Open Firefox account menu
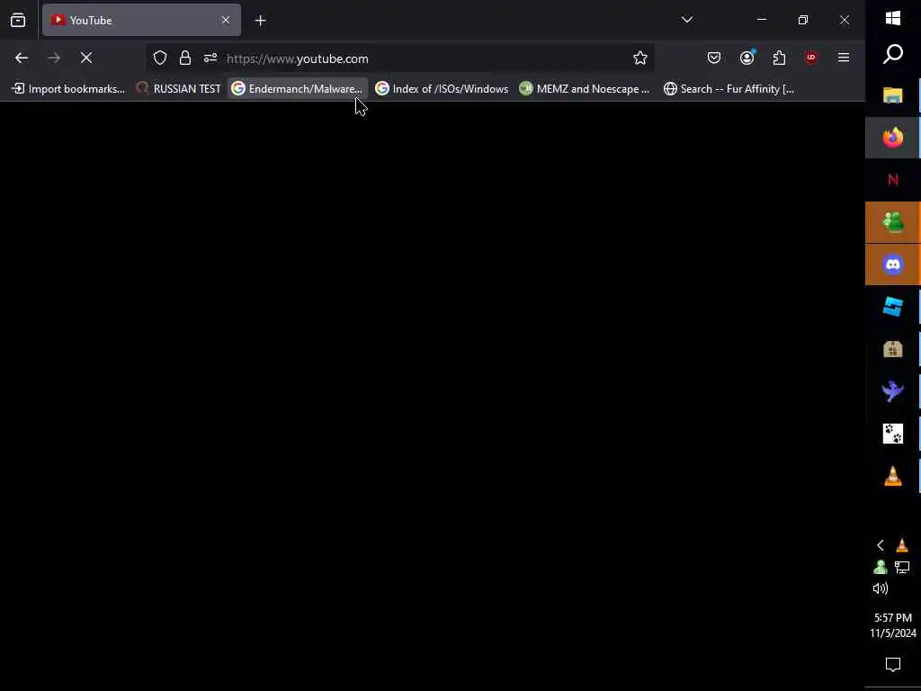 coord(747,58)
